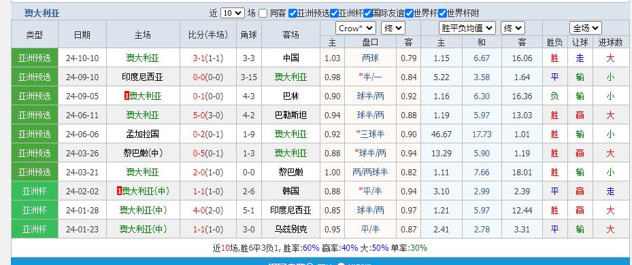This screenshot has height=265, width=632.
Task: Uncheck the 国际友谊 filter checkbox
Action: coord(367,14)
